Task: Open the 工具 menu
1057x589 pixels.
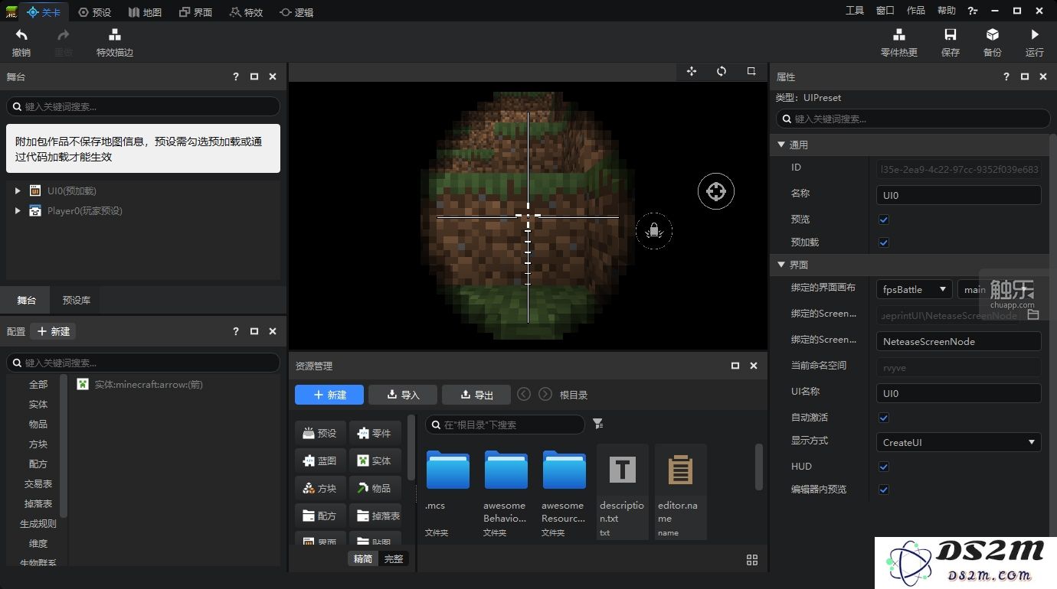Action: tap(855, 11)
